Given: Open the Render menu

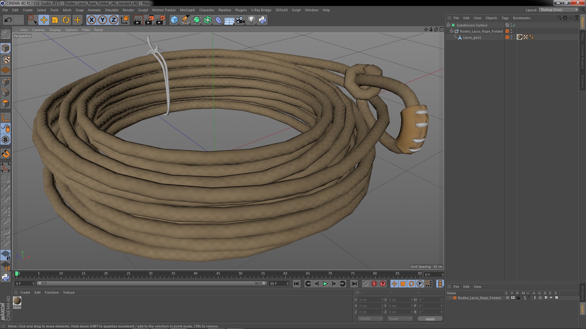Looking at the screenshot, I should coord(128,10).
